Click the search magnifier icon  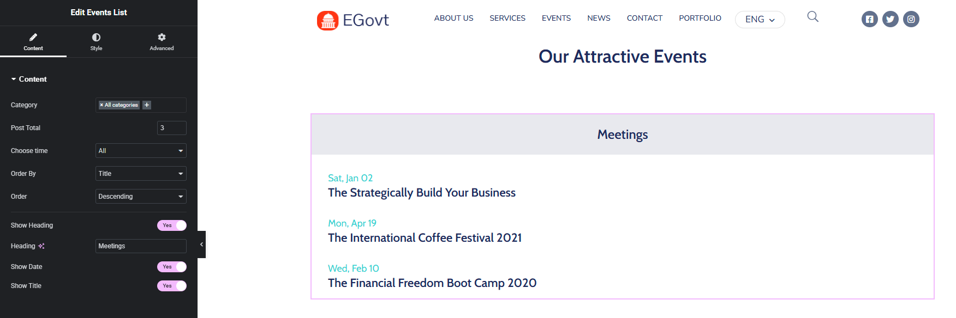pyautogui.click(x=812, y=16)
